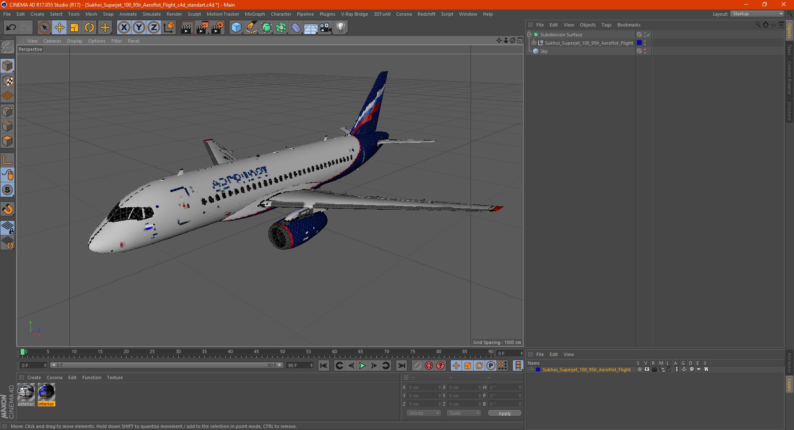Click blue layer swatch of Sukhoi object

click(x=639, y=43)
